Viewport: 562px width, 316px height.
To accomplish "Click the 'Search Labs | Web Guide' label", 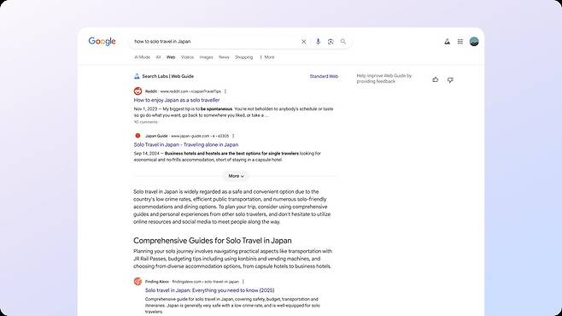I will pos(167,76).
